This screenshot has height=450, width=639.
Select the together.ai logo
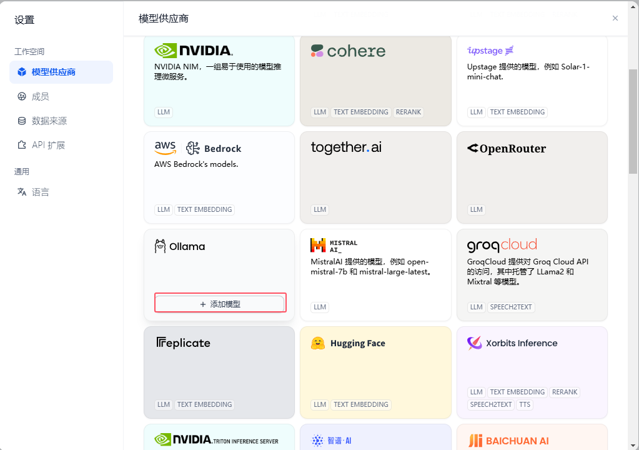click(x=346, y=147)
